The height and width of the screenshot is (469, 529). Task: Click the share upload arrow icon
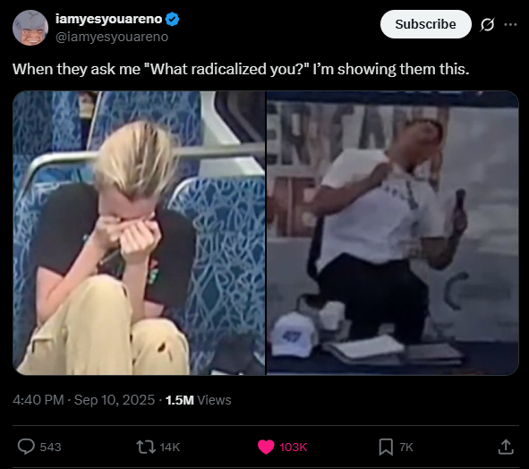[x=506, y=447]
